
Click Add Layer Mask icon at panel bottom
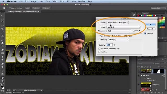click(148, 93)
